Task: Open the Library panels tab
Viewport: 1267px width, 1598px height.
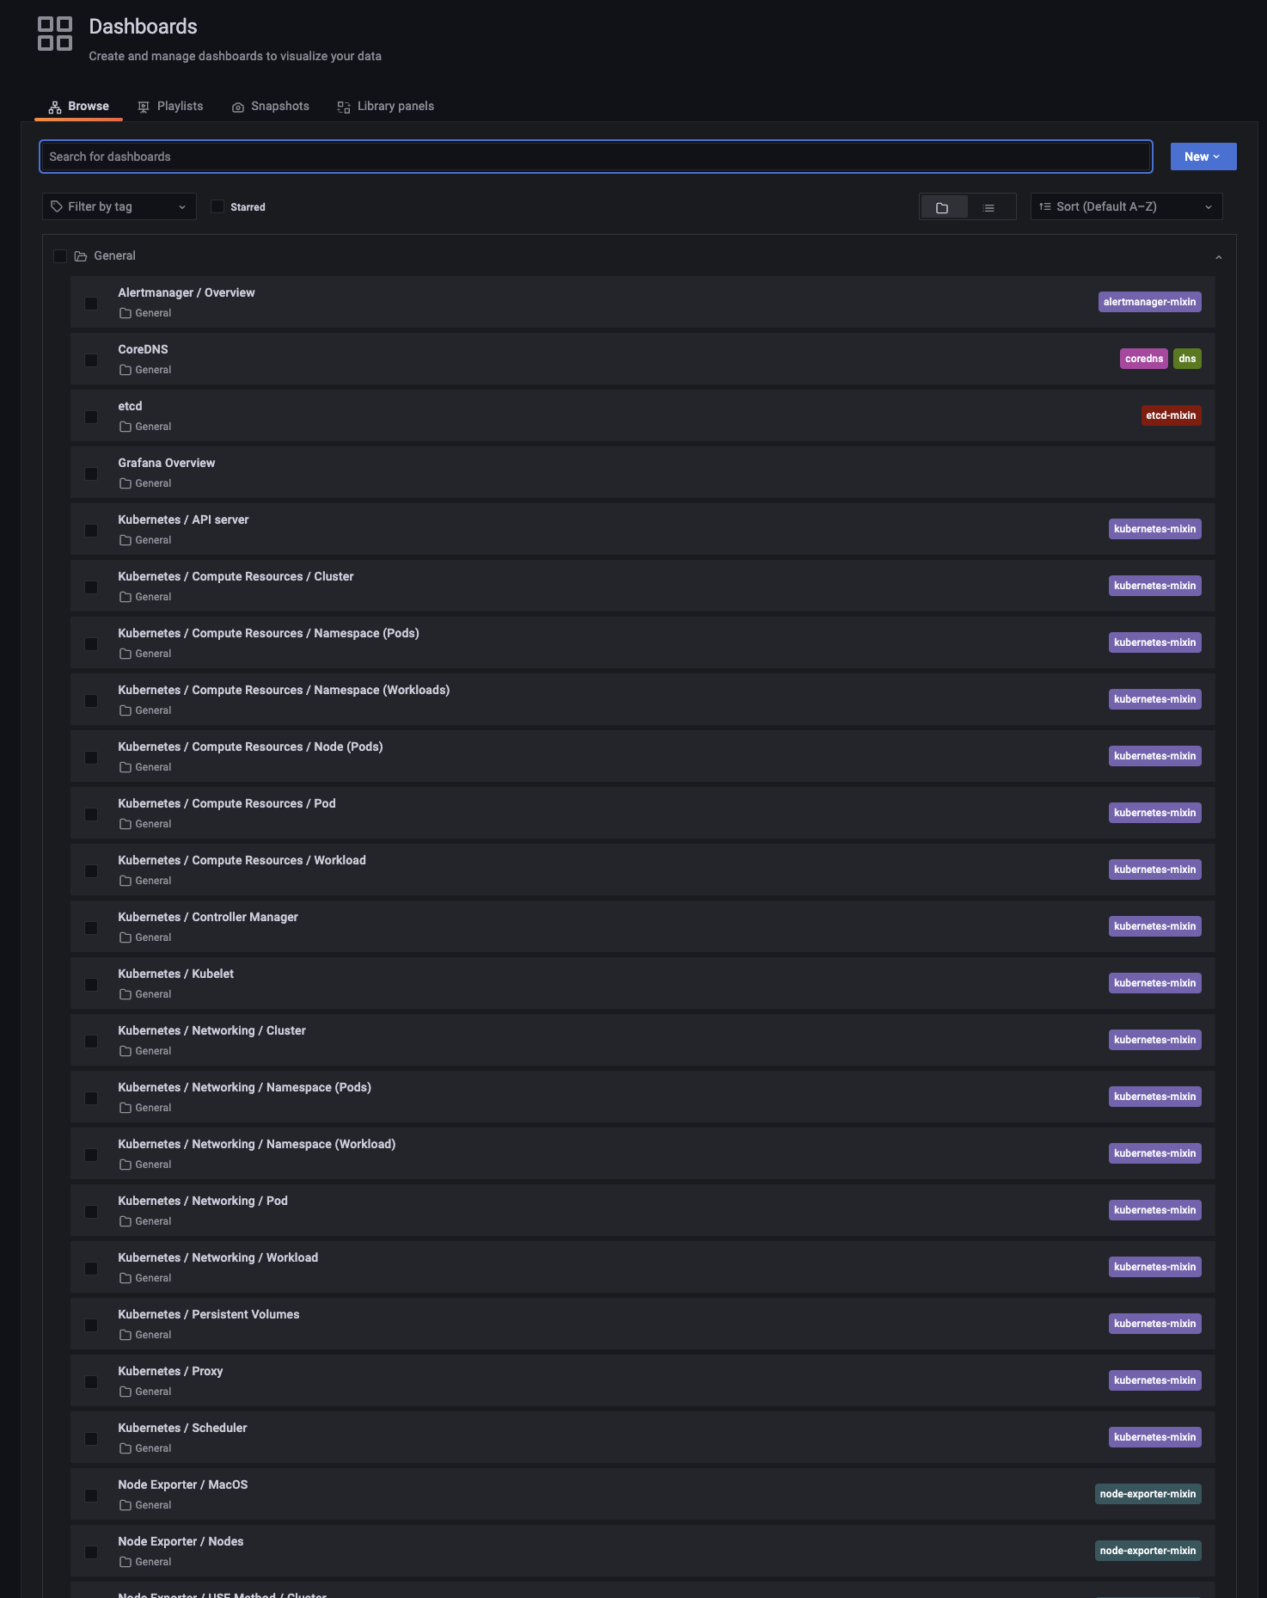Action: [x=385, y=107]
